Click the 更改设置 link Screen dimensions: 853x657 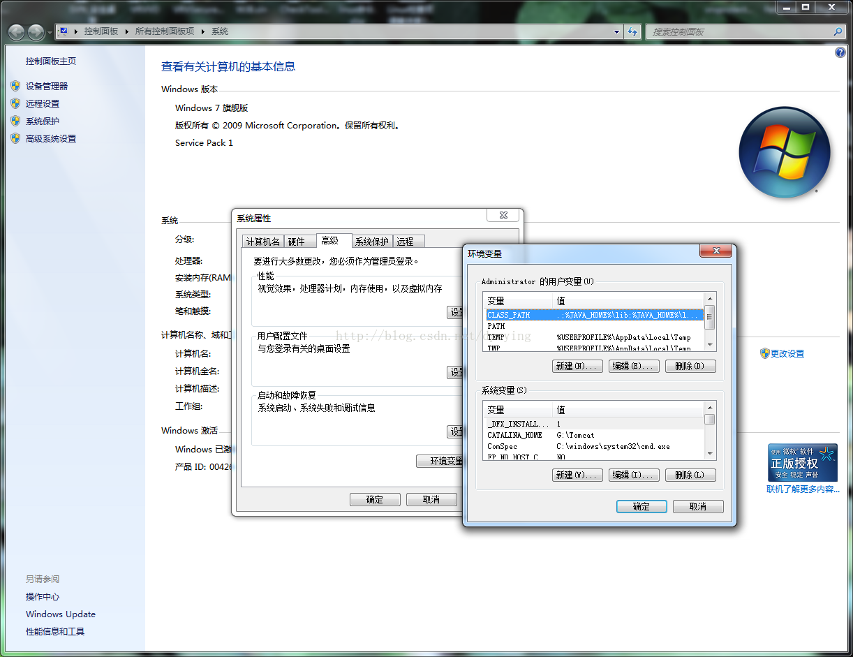pos(787,354)
